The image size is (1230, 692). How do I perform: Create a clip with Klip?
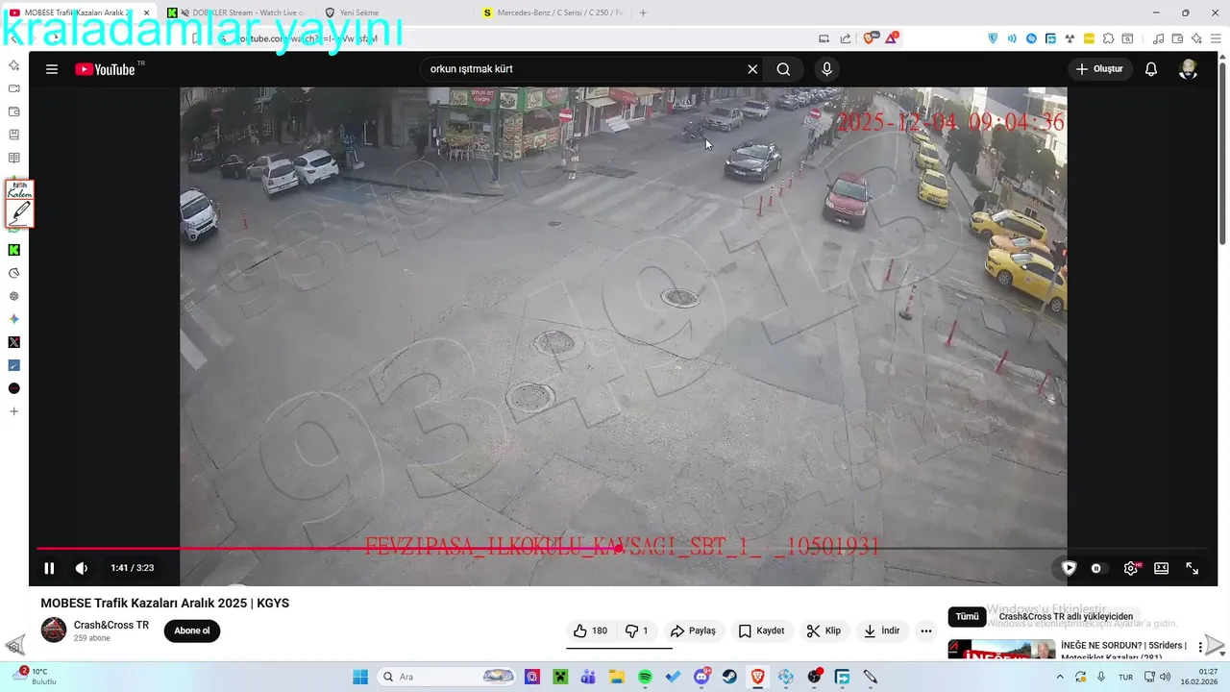[x=824, y=631]
